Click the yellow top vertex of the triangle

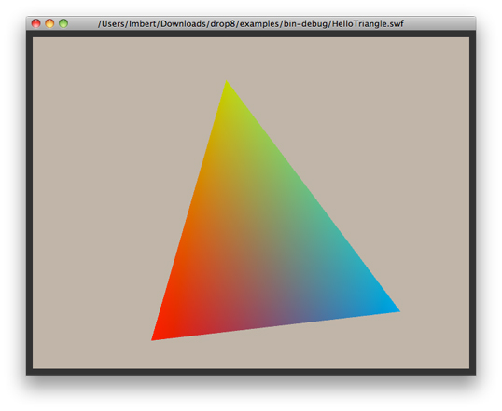point(227,84)
